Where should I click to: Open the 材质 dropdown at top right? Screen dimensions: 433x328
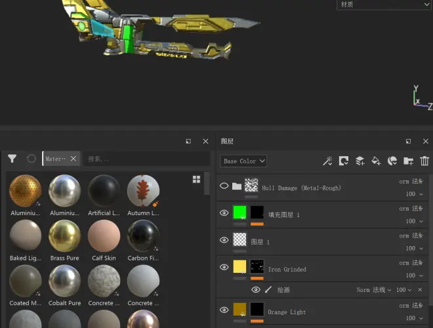point(384,5)
